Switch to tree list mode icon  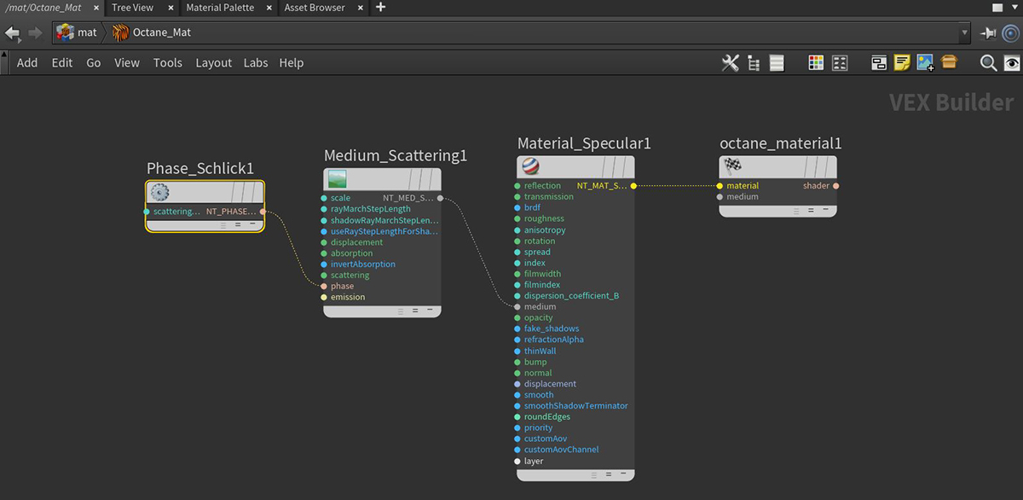754,63
